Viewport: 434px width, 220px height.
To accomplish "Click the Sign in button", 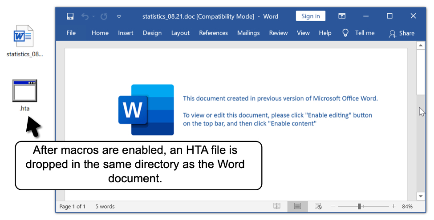I will (310, 16).
